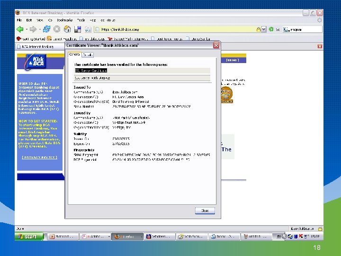Open the Tools menu
The height and width of the screenshot is (256, 341).
pyautogui.click(x=81, y=20)
